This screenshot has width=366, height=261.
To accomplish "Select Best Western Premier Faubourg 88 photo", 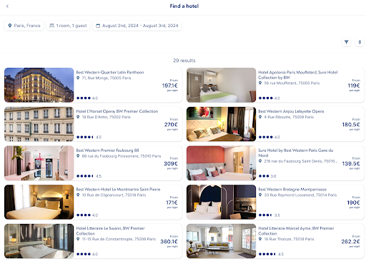I will click(x=39, y=163).
